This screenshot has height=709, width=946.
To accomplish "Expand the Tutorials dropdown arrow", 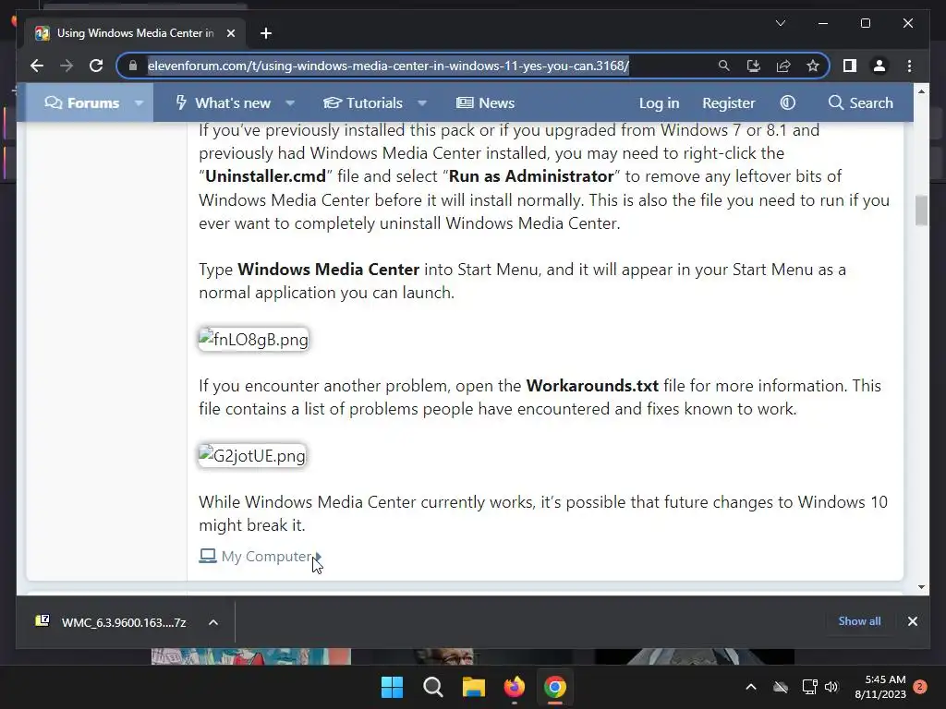I will pos(422,103).
